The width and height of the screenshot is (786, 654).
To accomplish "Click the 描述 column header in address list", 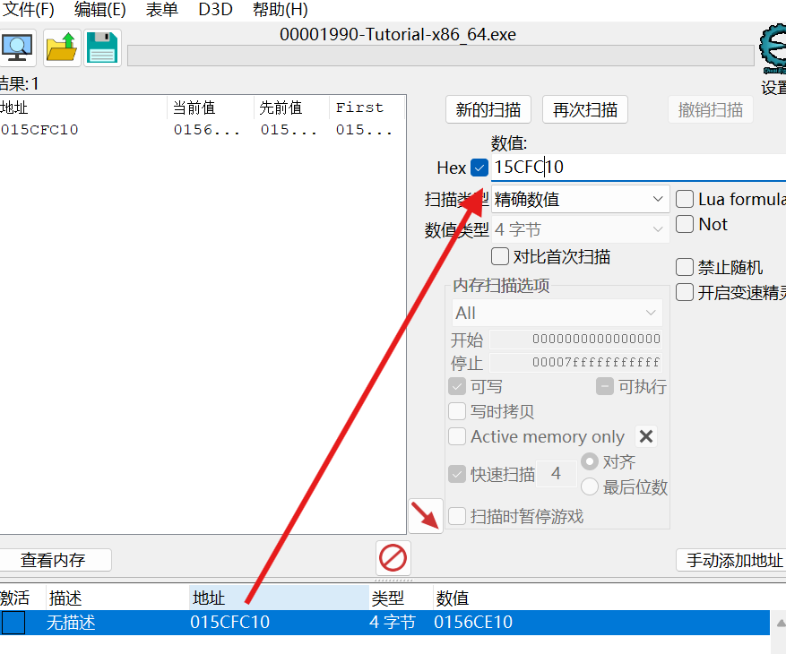I will 117,598.
